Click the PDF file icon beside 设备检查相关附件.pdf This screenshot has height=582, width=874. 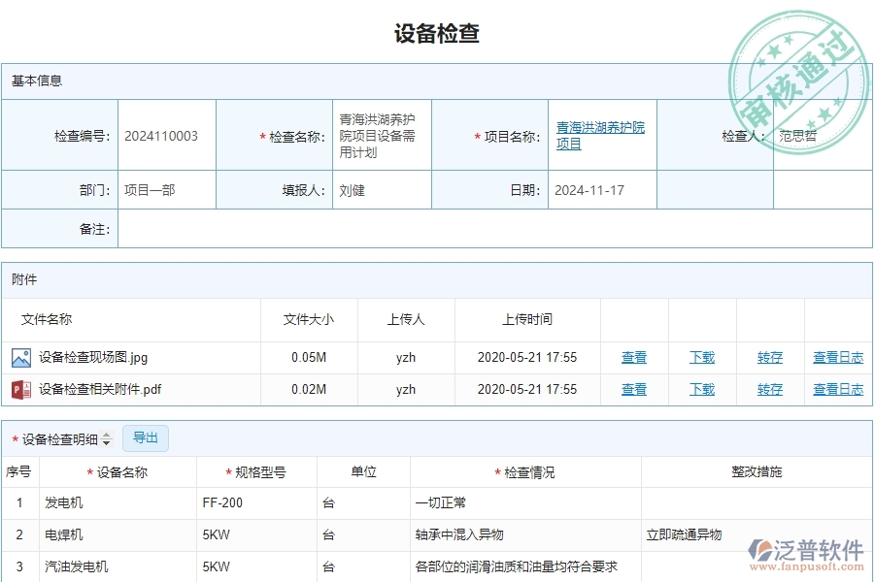[23, 389]
